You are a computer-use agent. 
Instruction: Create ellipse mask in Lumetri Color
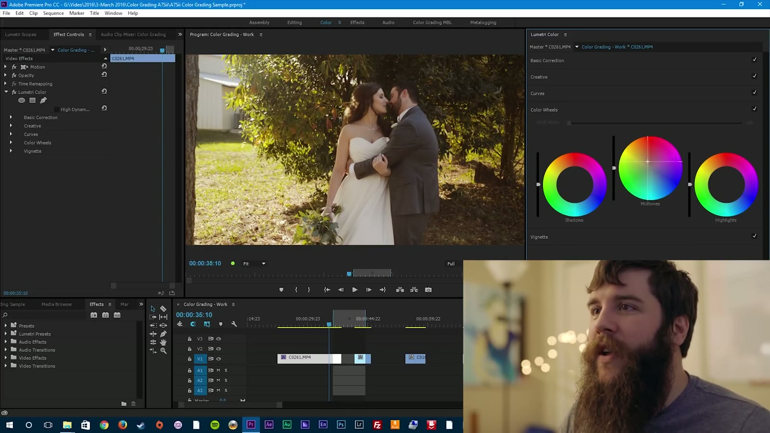tap(22, 101)
